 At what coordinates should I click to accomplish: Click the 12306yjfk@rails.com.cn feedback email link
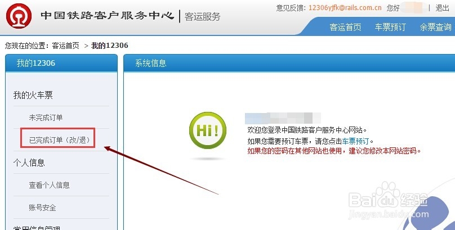[345, 8]
